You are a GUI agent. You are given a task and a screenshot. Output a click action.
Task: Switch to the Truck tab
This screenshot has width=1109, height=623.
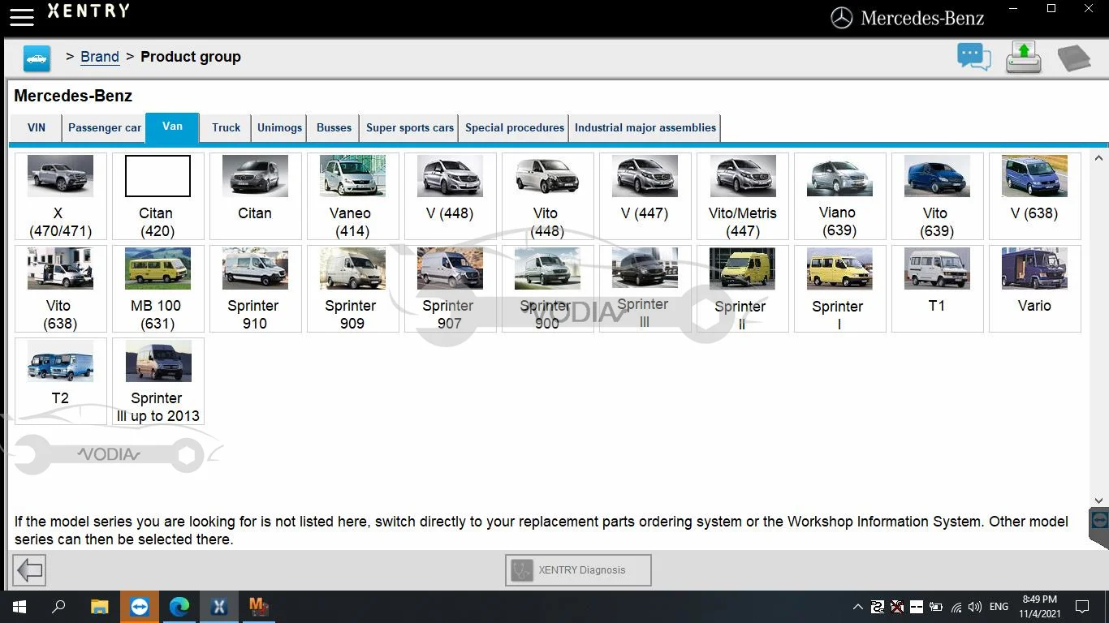tap(226, 128)
